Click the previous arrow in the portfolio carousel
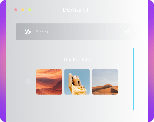This screenshot has width=154, height=122. (x=28, y=82)
